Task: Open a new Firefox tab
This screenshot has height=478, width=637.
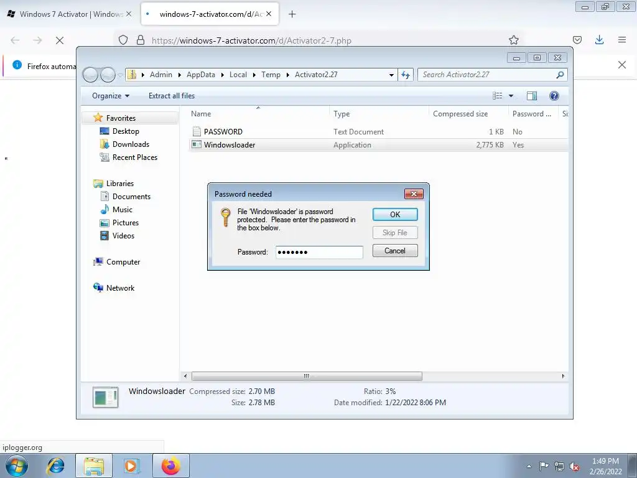Action: (x=292, y=14)
